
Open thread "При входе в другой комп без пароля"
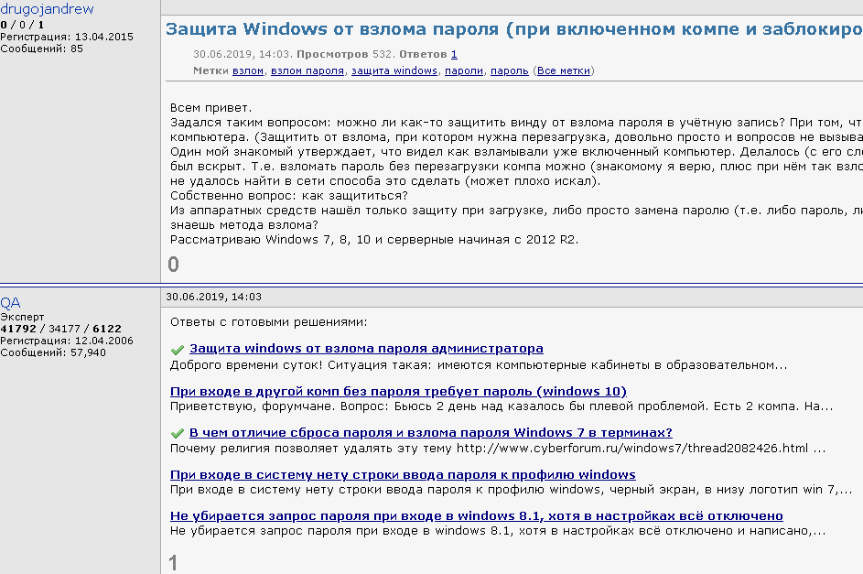398,391
